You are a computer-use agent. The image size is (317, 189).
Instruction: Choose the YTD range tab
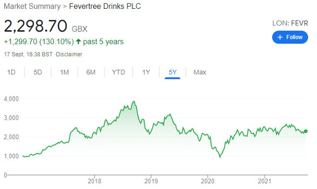(118, 72)
